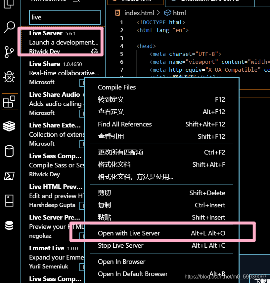The width and height of the screenshot is (270, 283).
Task: Select the Live Server Preview extension
Action: (x=53, y=226)
